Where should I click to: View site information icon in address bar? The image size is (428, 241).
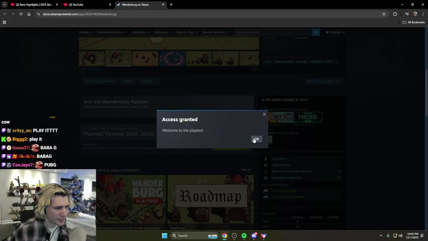tap(38, 14)
